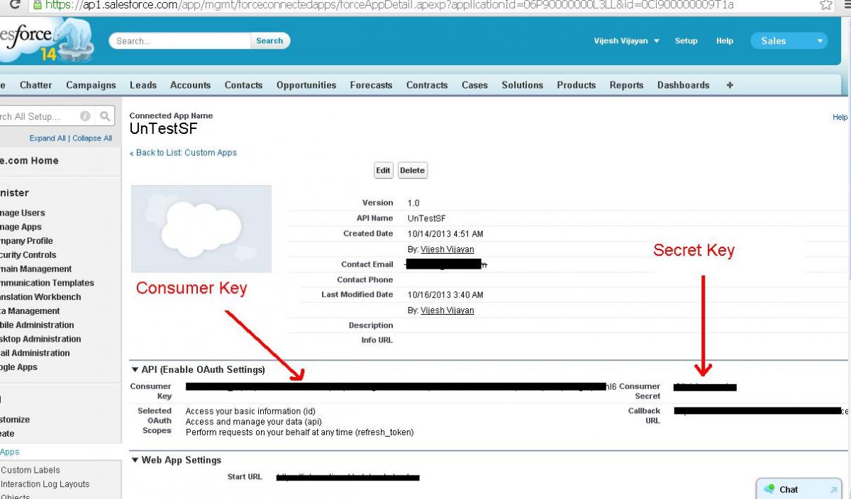Open Communication Templates in the sidebar
The image size is (851, 499).
[x=48, y=283]
